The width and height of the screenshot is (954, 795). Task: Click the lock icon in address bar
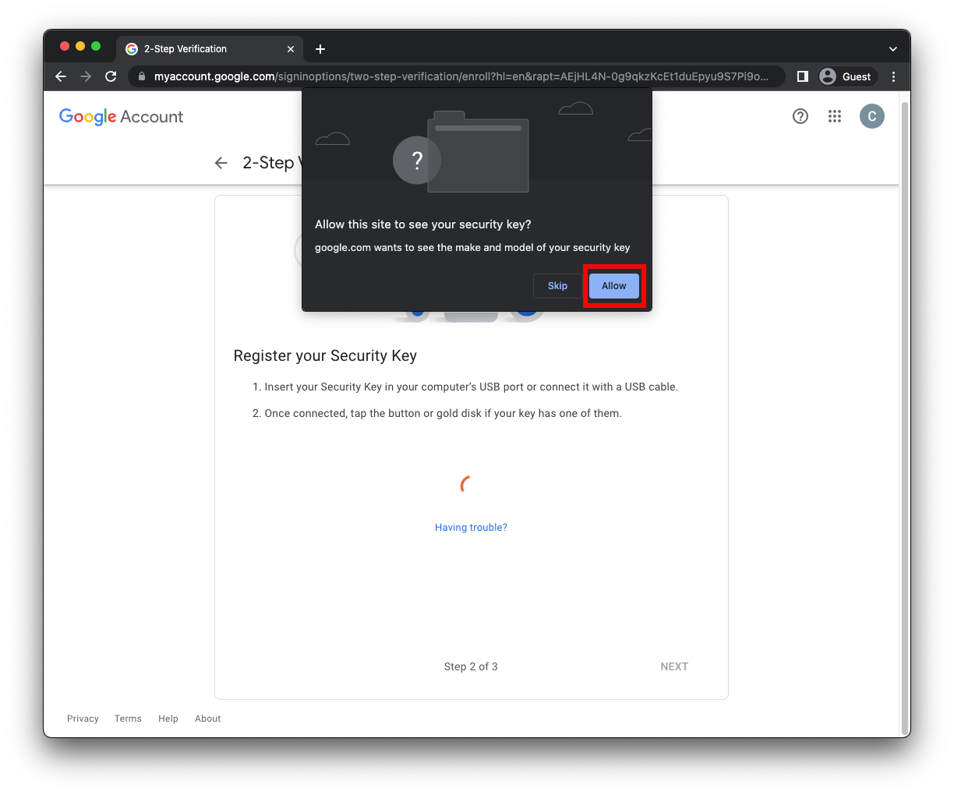pyautogui.click(x=141, y=76)
